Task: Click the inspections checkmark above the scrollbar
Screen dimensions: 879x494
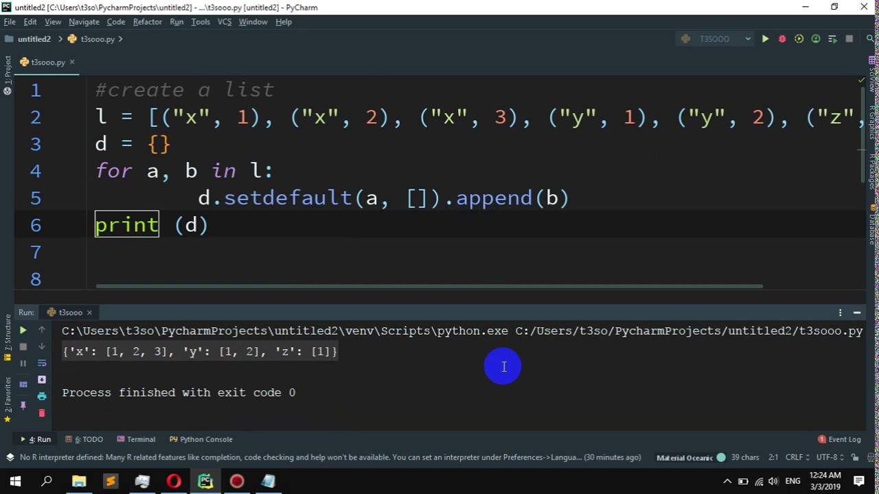Action: (862, 80)
